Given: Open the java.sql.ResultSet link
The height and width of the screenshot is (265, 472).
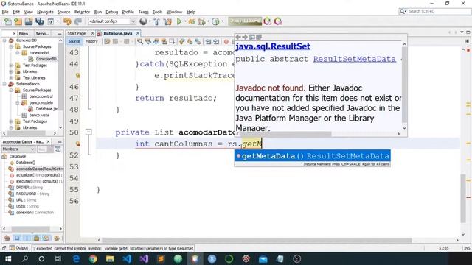Looking at the screenshot, I should click(273, 46).
